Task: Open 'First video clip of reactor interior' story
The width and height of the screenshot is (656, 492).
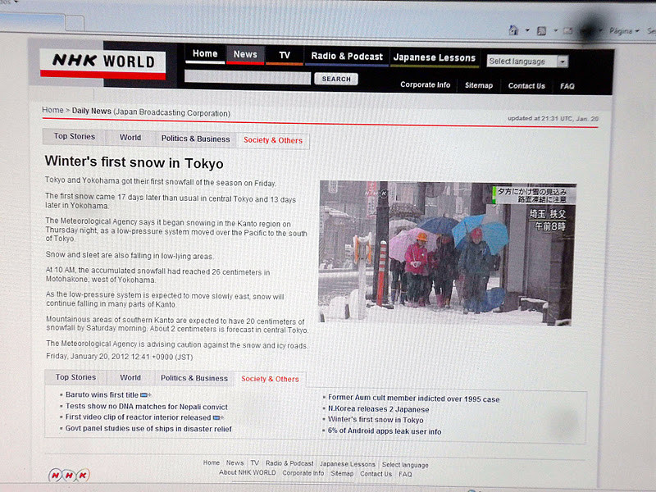Action: [x=138, y=417]
